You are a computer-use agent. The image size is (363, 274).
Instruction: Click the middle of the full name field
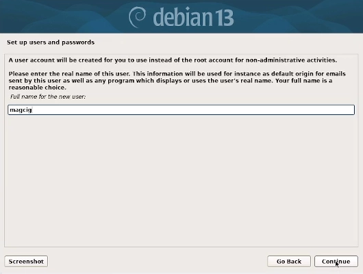click(181, 110)
